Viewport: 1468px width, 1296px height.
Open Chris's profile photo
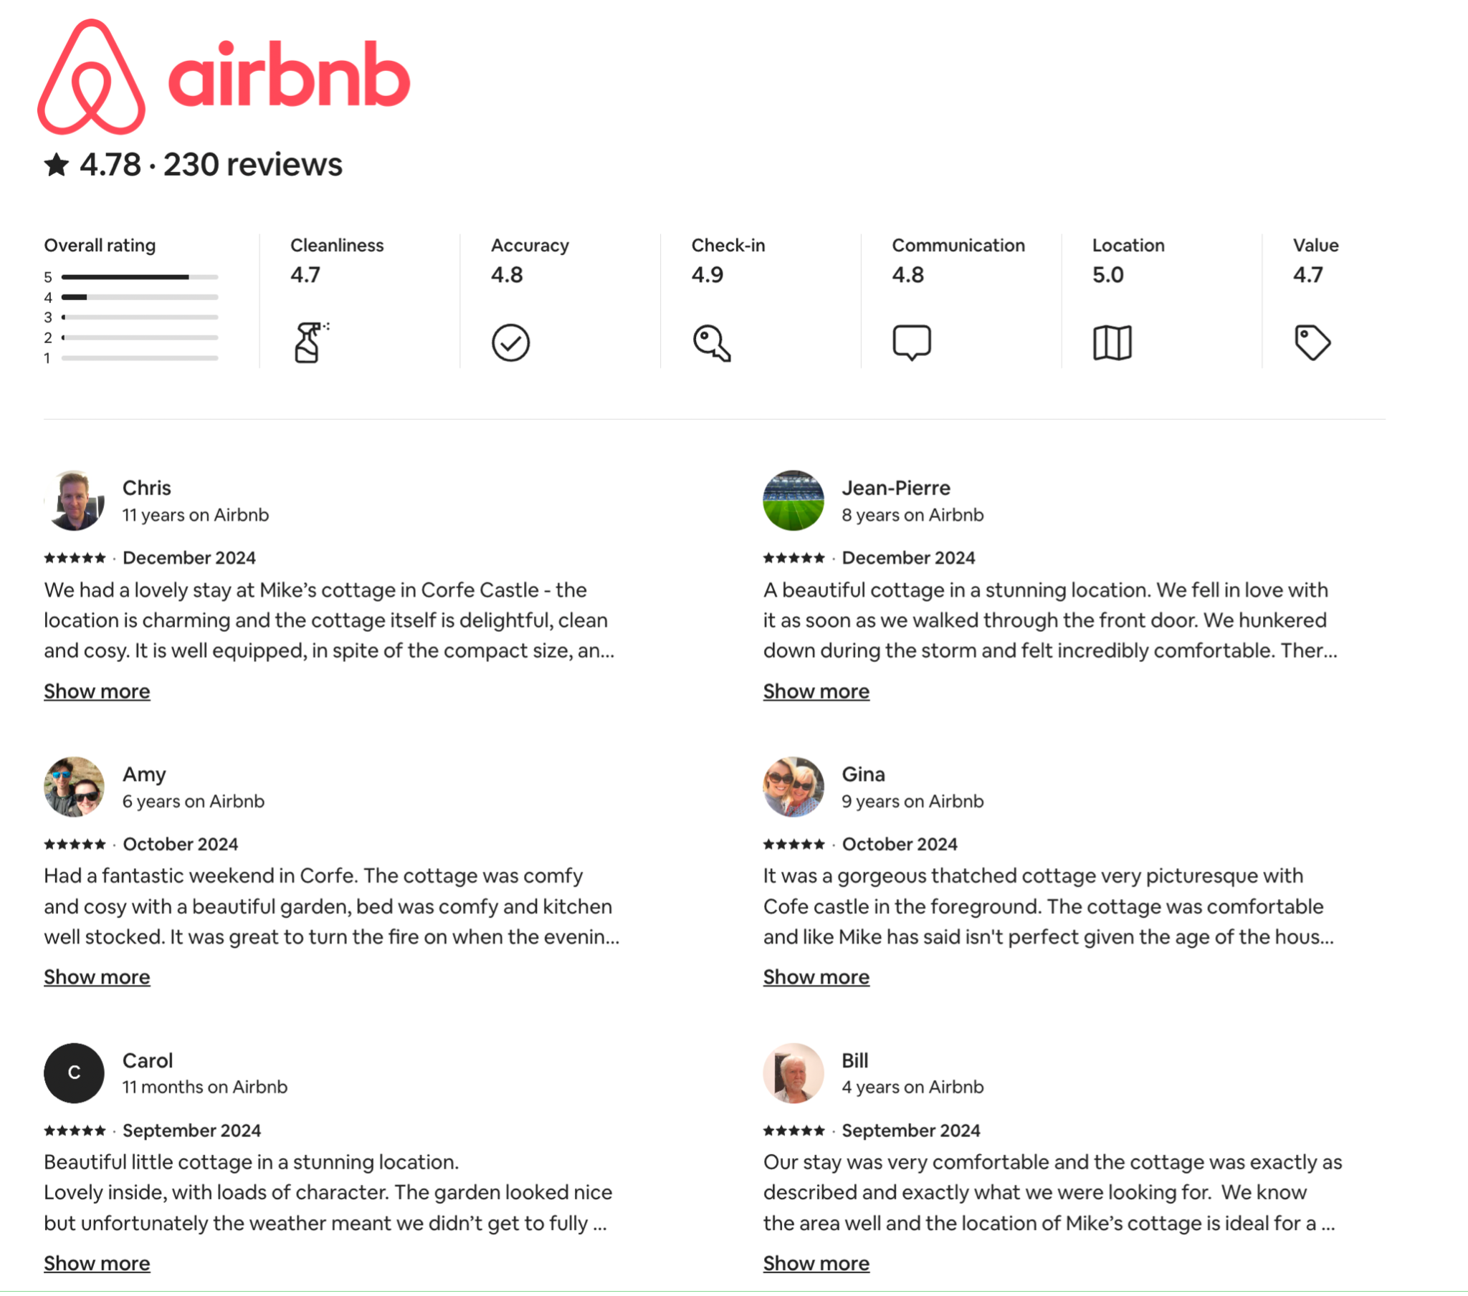pos(74,501)
